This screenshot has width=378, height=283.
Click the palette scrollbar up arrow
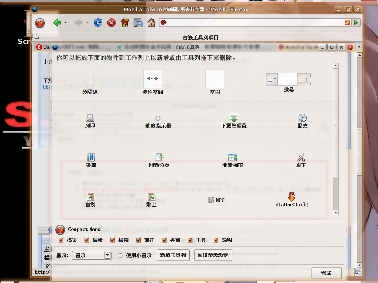(x=336, y=66)
